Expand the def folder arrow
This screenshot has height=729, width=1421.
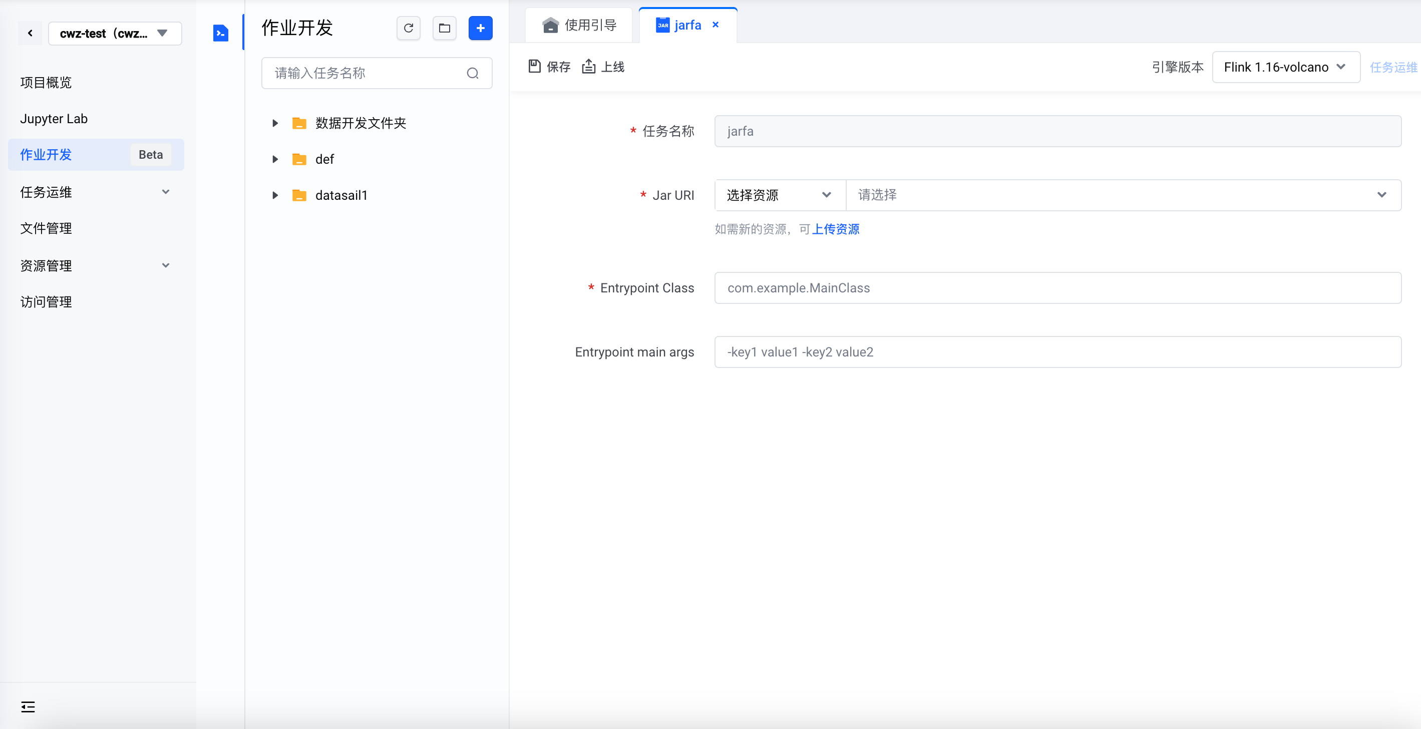(275, 159)
